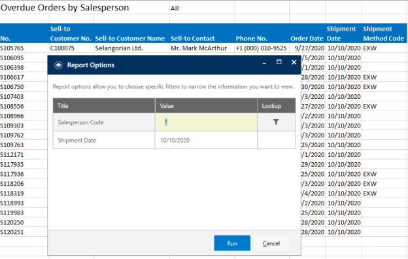
Task: Minimize the Report Options dialog
Action: click(264, 63)
